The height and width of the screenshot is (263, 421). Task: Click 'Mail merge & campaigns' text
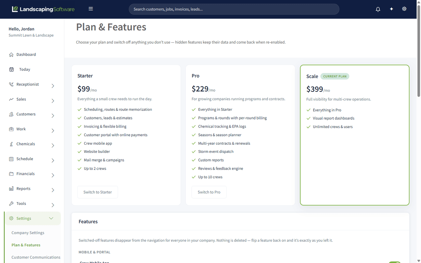pyautogui.click(x=104, y=160)
